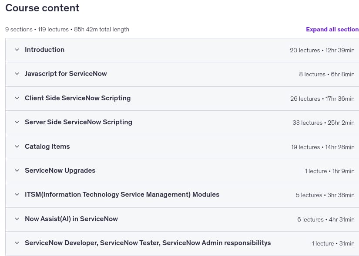The width and height of the screenshot is (359, 256).
Task: Click '19 lectures • 14hr 28min' text
Action: (323, 147)
